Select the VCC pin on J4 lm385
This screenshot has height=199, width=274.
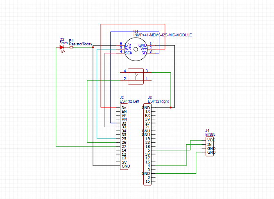(x=211, y=140)
